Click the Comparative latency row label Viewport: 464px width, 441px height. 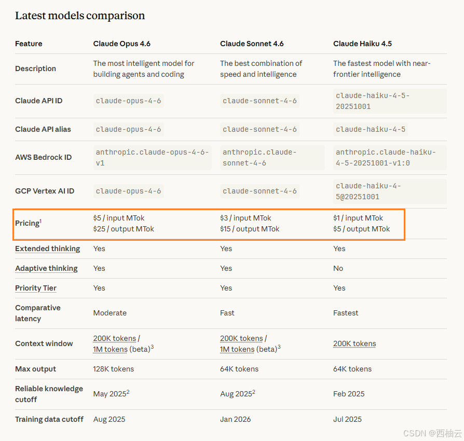click(38, 313)
